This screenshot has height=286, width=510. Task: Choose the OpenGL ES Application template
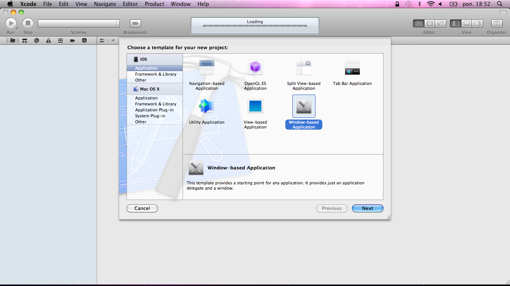[x=255, y=68]
